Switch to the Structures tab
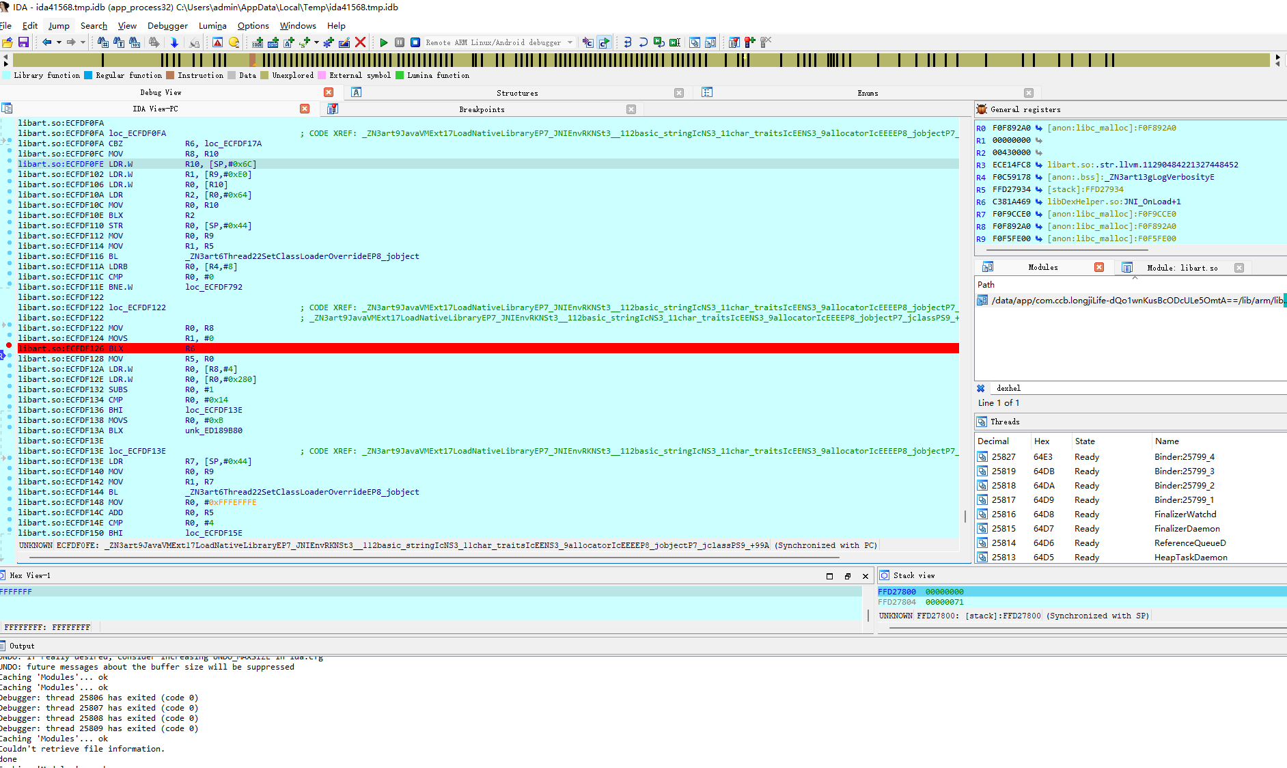1287x768 pixels. tap(516, 93)
